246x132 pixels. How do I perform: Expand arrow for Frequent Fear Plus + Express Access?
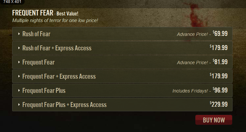19,105
